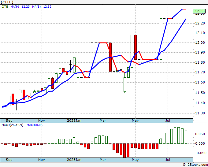Click the tall red candlestick in mid-March
This screenshot has width=208, height=167.
(110, 57)
